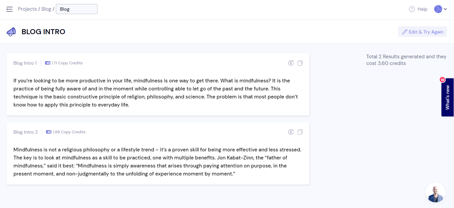Open the What's new side tab
This screenshot has height=208, width=454.
(x=448, y=97)
